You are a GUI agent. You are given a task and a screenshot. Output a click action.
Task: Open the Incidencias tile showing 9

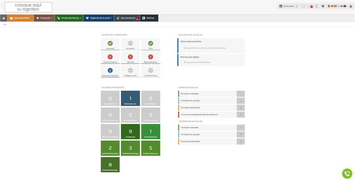pyautogui.click(x=130, y=132)
